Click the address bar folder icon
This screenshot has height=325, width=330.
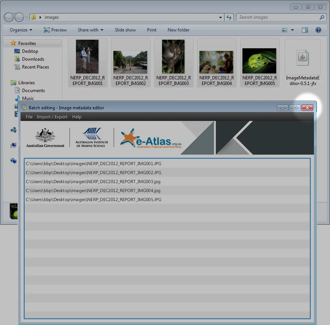(x=33, y=17)
